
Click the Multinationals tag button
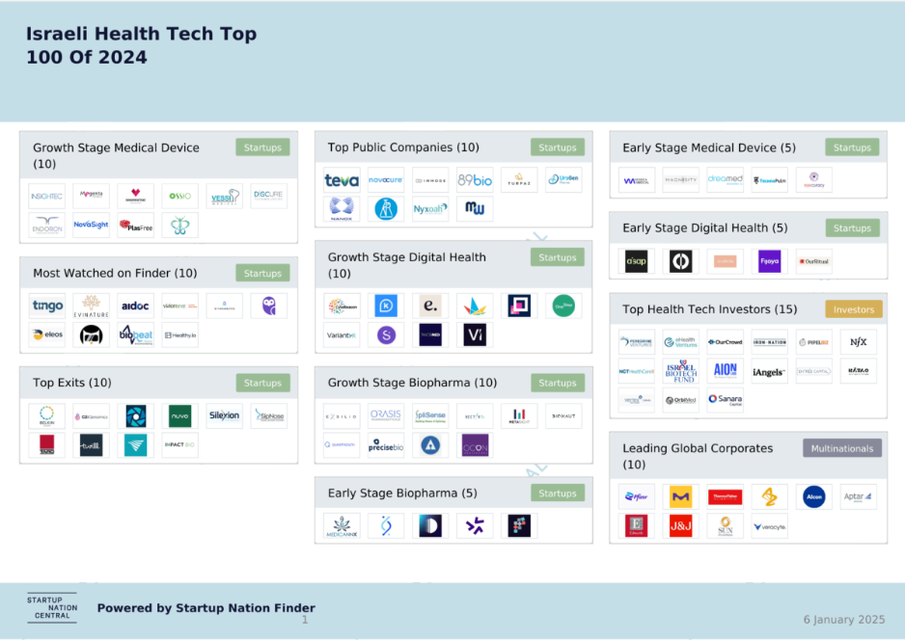click(x=840, y=448)
